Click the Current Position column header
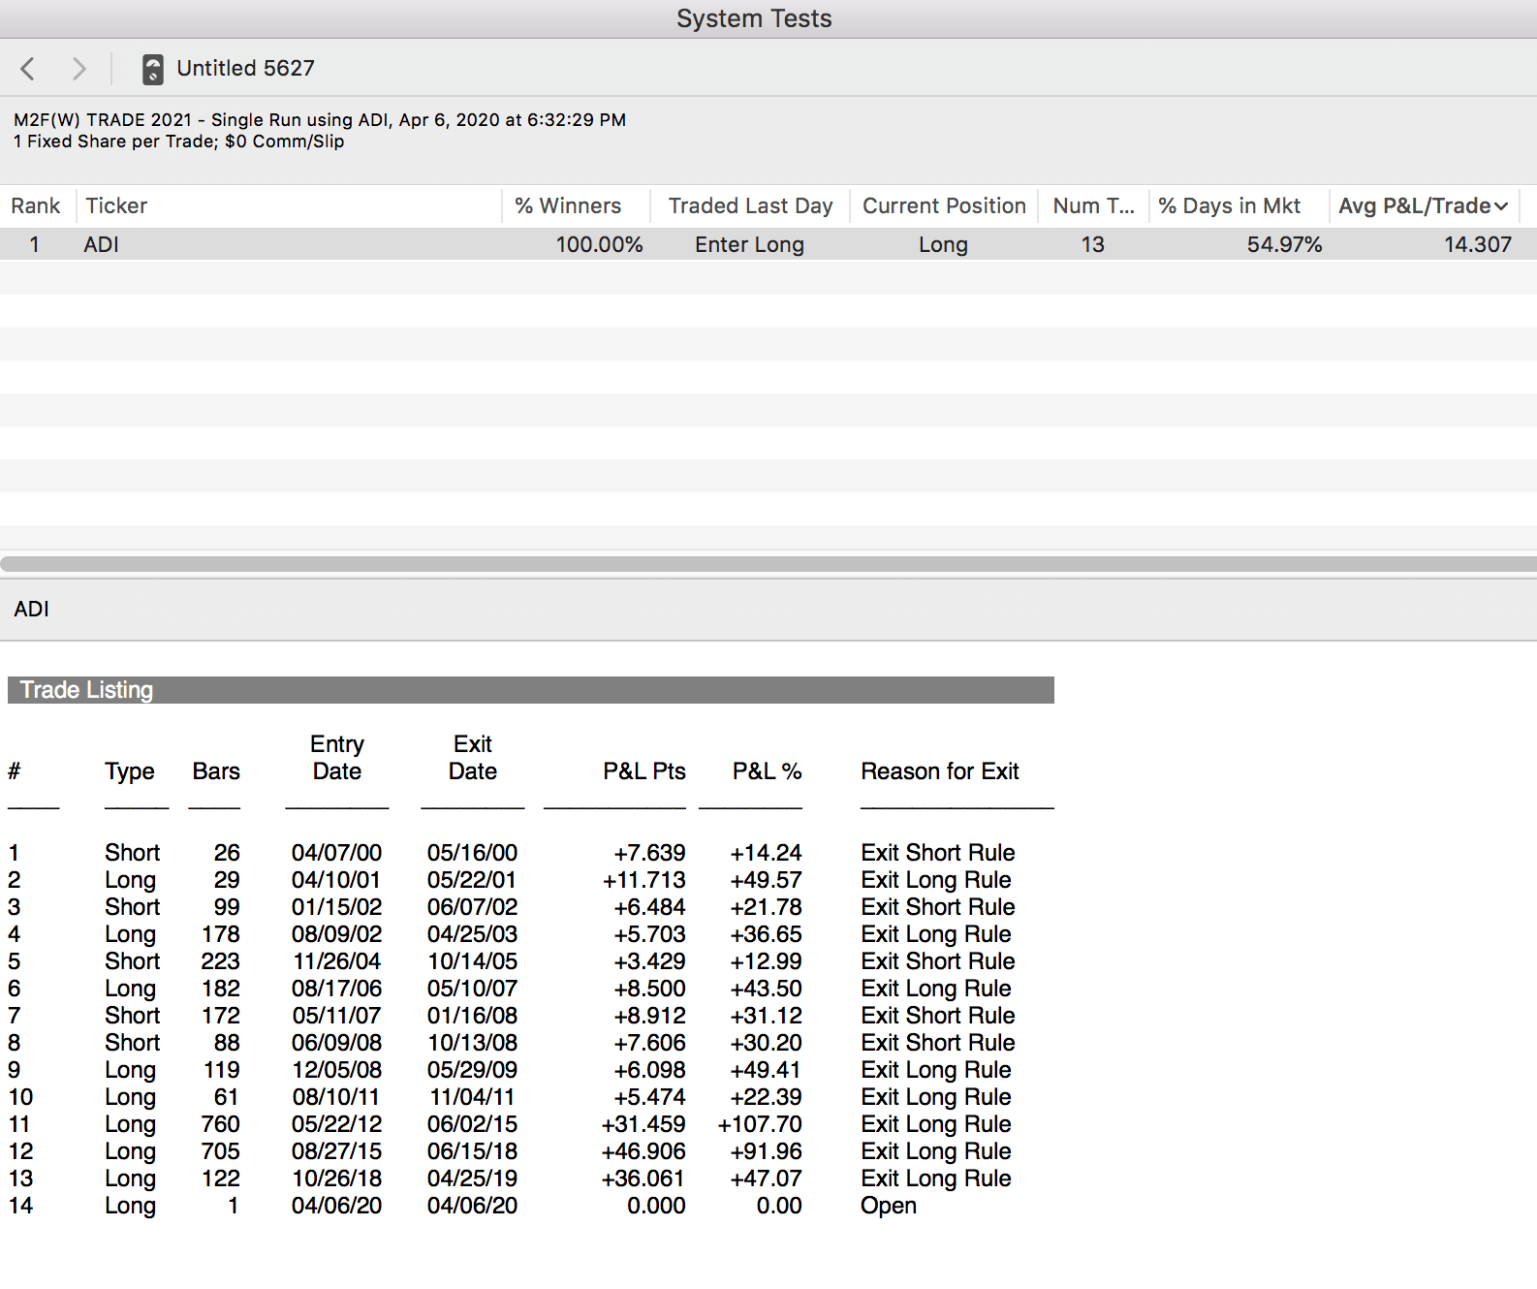 click(x=944, y=206)
